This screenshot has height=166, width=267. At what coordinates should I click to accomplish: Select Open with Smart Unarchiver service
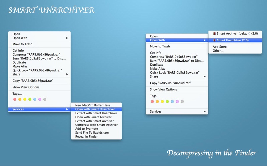tap(96, 109)
